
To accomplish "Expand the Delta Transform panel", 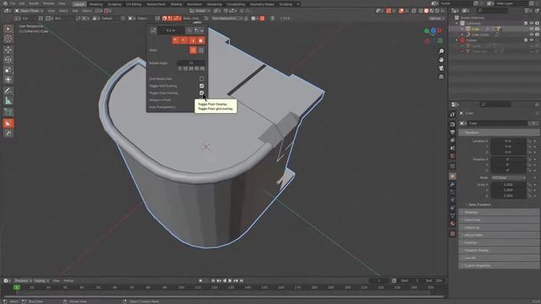I will point(479,204).
